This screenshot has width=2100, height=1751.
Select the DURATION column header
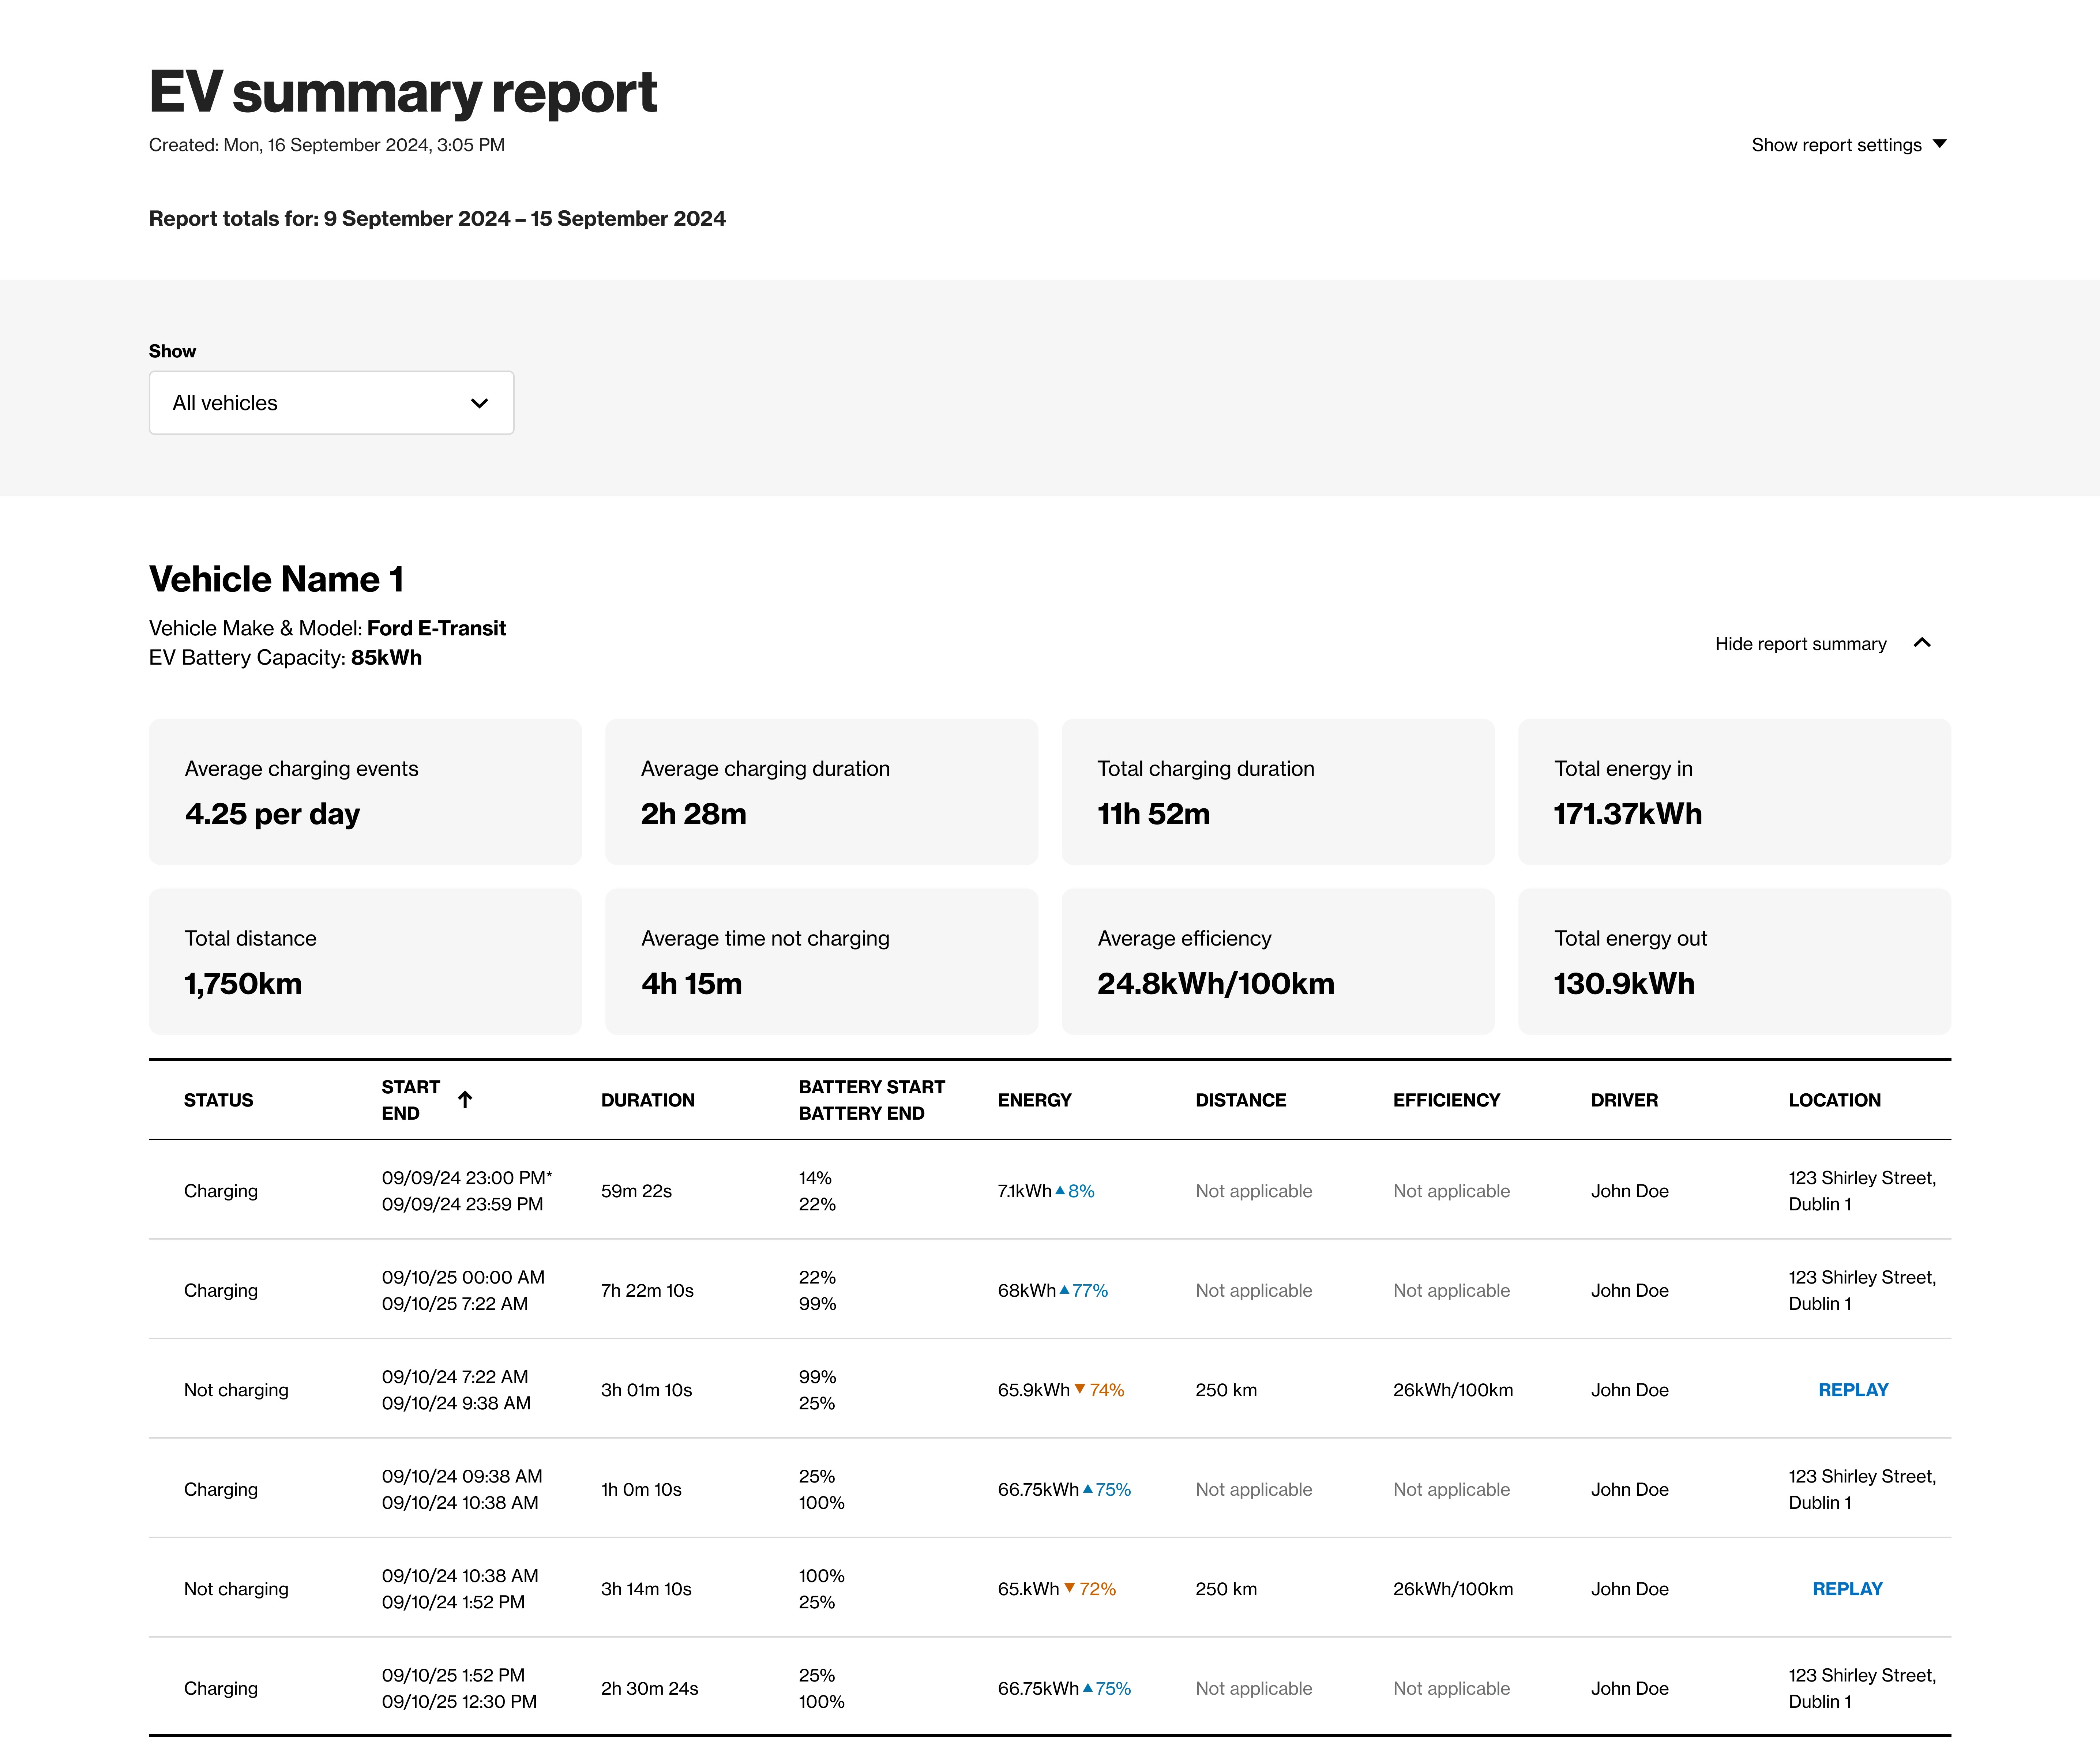pyautogui.click(x=648, y=1100)
